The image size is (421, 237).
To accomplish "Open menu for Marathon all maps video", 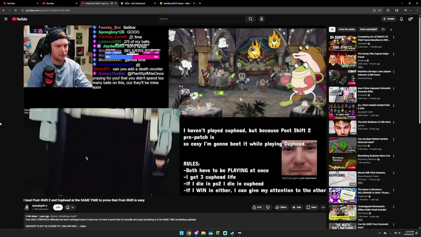I will (x=393, y=72).
